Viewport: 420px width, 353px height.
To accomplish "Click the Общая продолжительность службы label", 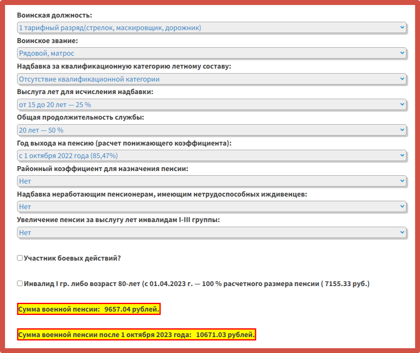I will 80,117.
